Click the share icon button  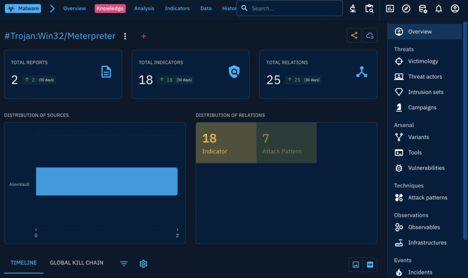coord(354,36)
